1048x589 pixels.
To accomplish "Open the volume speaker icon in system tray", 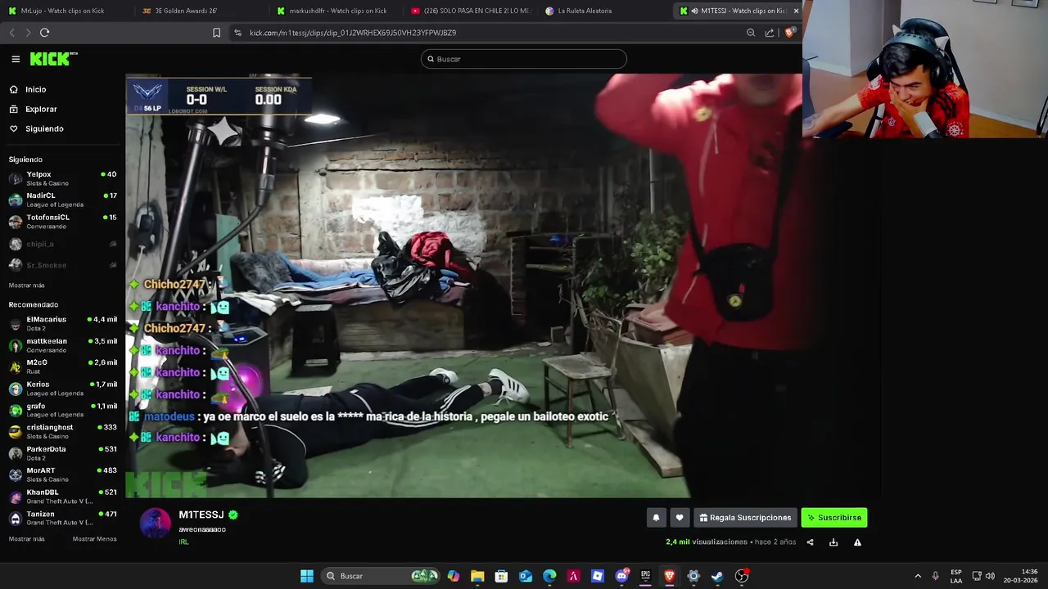I will click(x=990, y=576).
